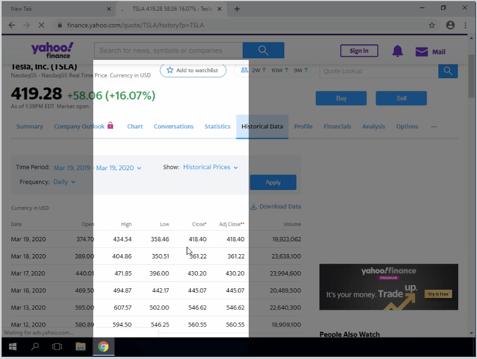Launch Chrome from the taskbar
This screenshot has height=359, width=477.
[103, 347]
